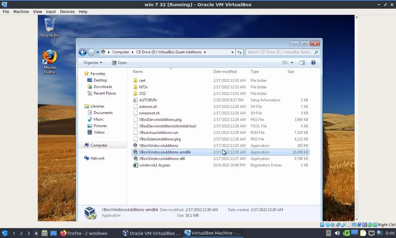The height and width of the screenshot is (238, 396).
Task: Toggle the Explorer preview pane button
Action: tap(302, 63)
